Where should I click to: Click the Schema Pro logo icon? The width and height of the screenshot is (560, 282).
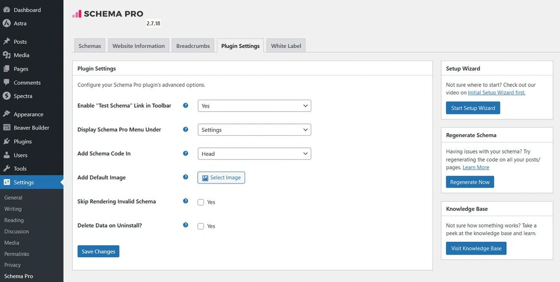tap(77, 14)
